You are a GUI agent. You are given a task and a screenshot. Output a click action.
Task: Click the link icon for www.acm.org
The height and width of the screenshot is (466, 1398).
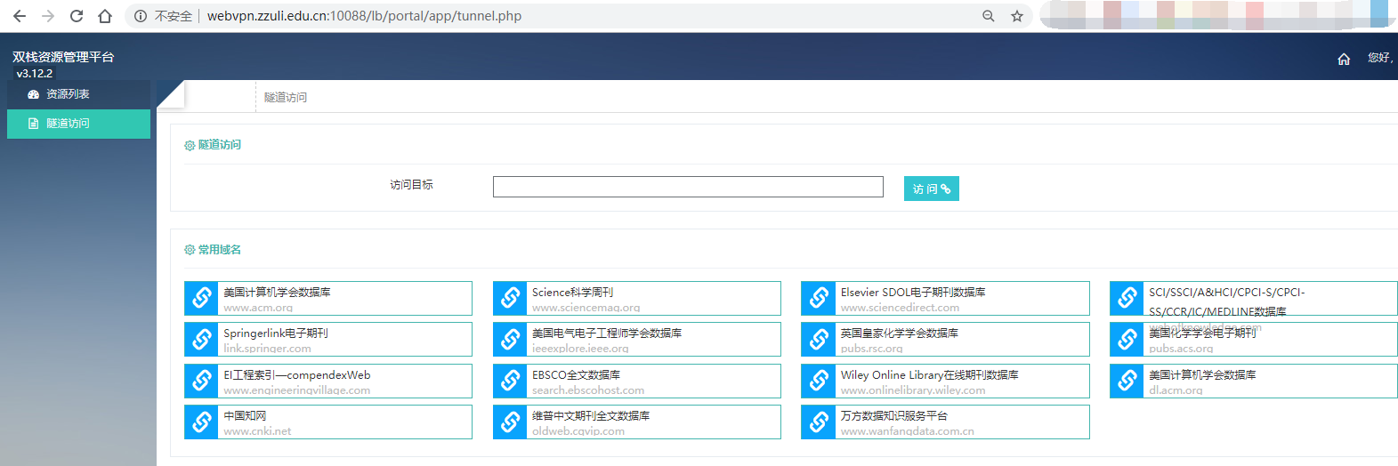(x=202, y=298)
